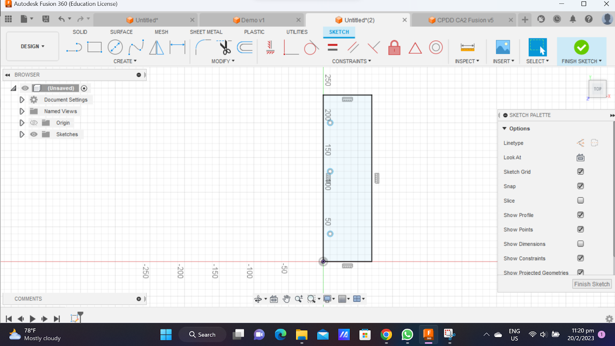
Task: Apply Fix/Unfix lock constraint
Action: 394,47
